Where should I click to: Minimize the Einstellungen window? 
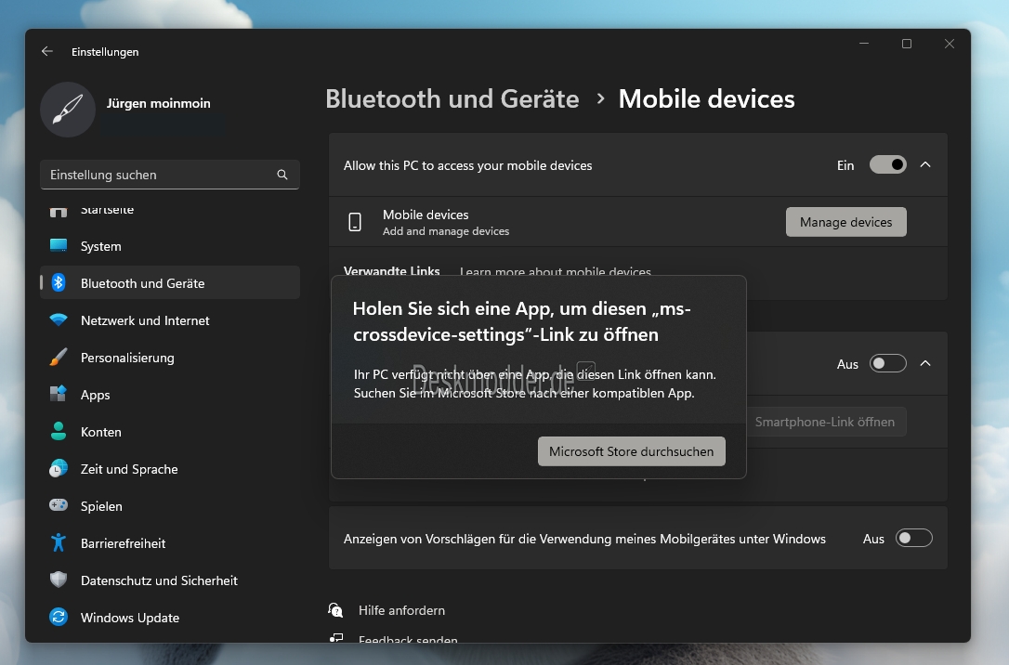pyautogui.click(x=863, y=44)
